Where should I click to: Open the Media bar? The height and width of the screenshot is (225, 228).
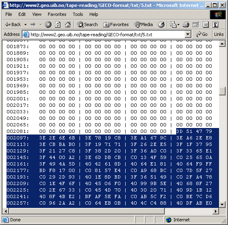(144, 24)
